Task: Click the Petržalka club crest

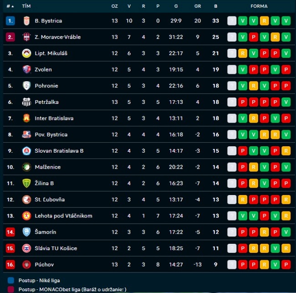Action: click(x=26, y=102)
